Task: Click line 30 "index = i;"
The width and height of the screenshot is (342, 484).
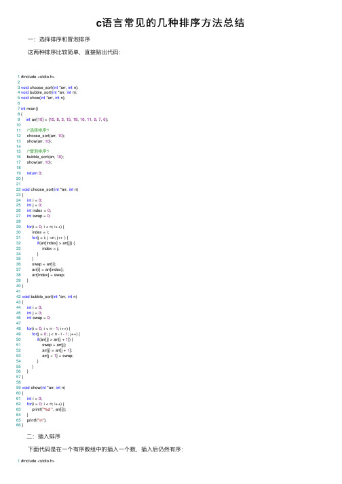Action: coord(40,232)
